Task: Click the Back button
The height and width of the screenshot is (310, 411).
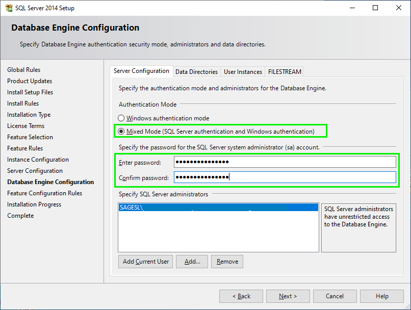Action: click(x=241, y=296)
